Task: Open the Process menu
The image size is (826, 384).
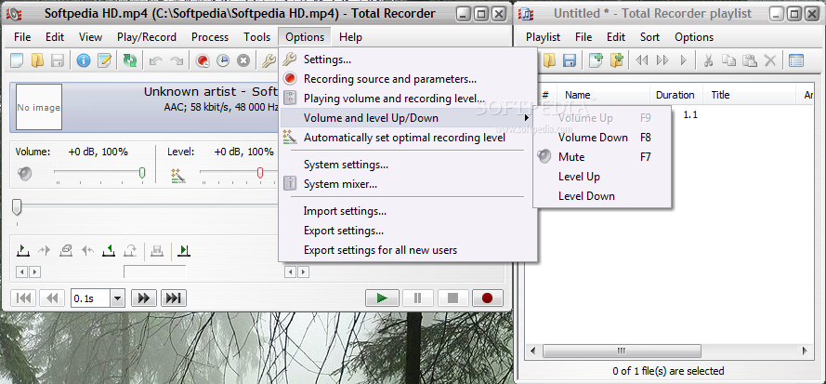Action: click(x=210, y=37)
